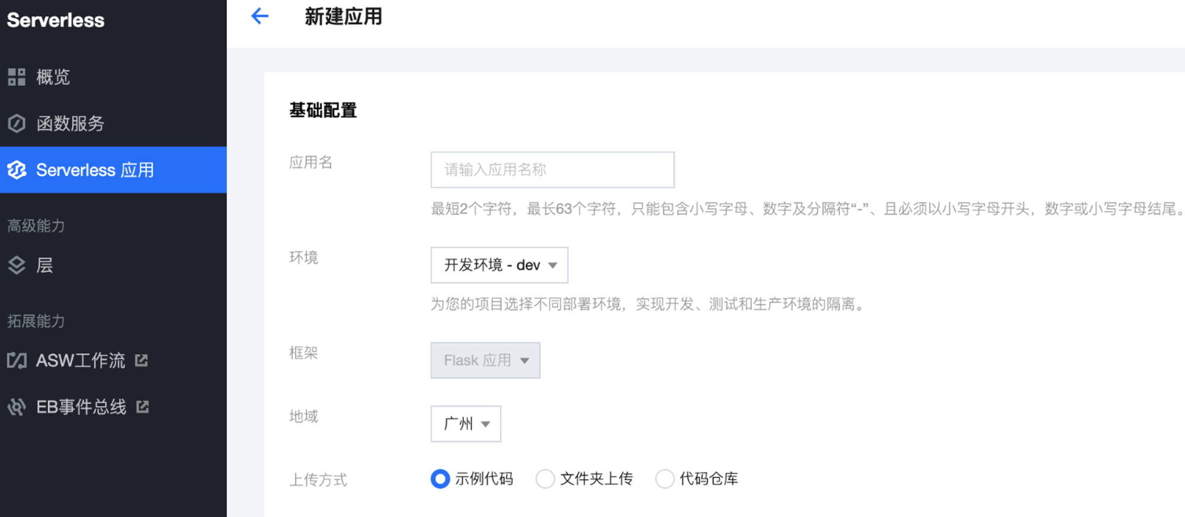Focus the 请输入应用名称 input field
This screenshot has width=1185, height=517.
click(x=552, y=170)
